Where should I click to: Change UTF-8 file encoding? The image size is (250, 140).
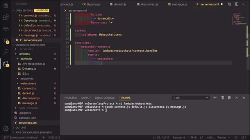pyautogui.click(x=193, y=137)
